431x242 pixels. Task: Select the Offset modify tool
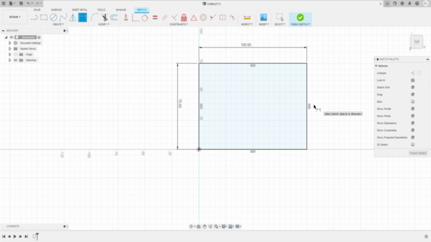114,17
